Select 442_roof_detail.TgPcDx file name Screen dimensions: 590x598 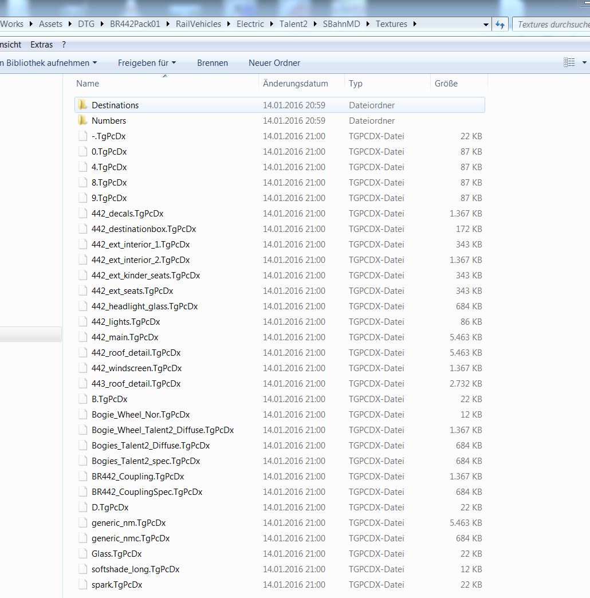(x=136, y=352)
